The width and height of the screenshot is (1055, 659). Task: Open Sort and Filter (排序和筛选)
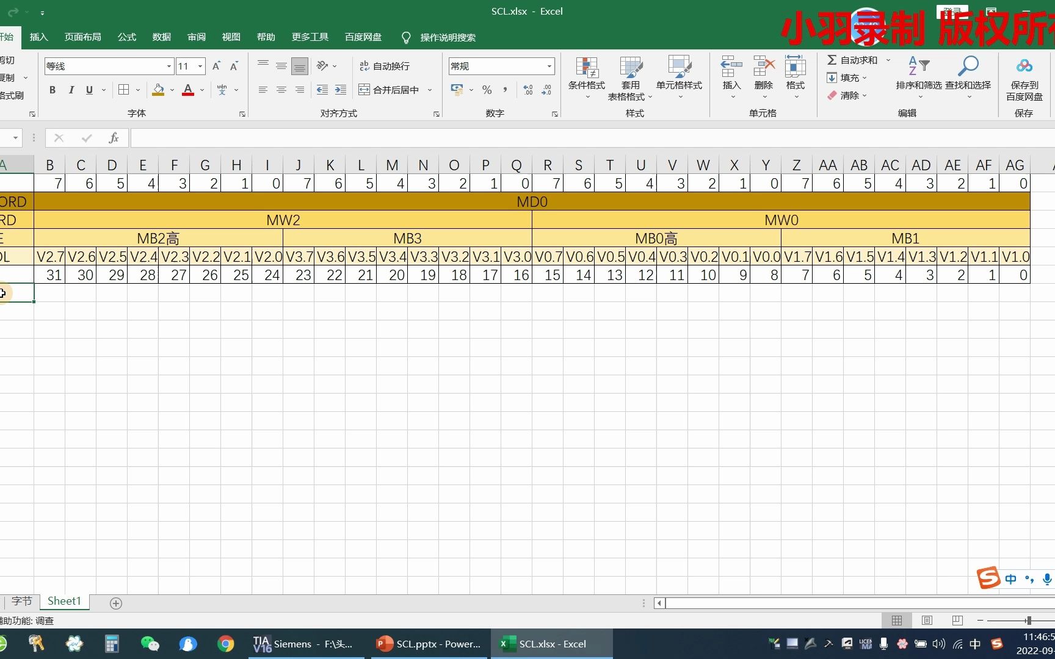[919, 77]
